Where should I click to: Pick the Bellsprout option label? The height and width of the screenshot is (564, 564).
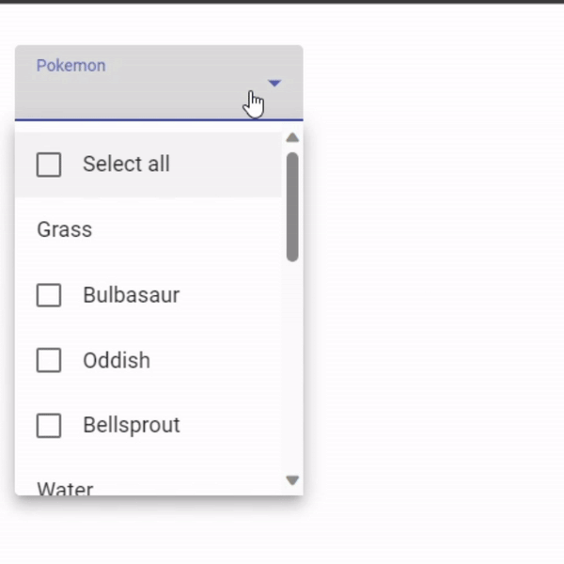pyautogui.click(x=132, y=426)
